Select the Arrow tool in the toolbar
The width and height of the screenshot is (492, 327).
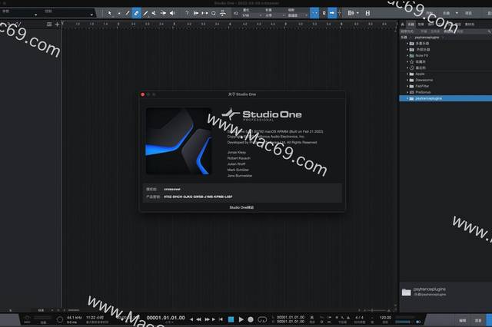[x=110, y=13]
